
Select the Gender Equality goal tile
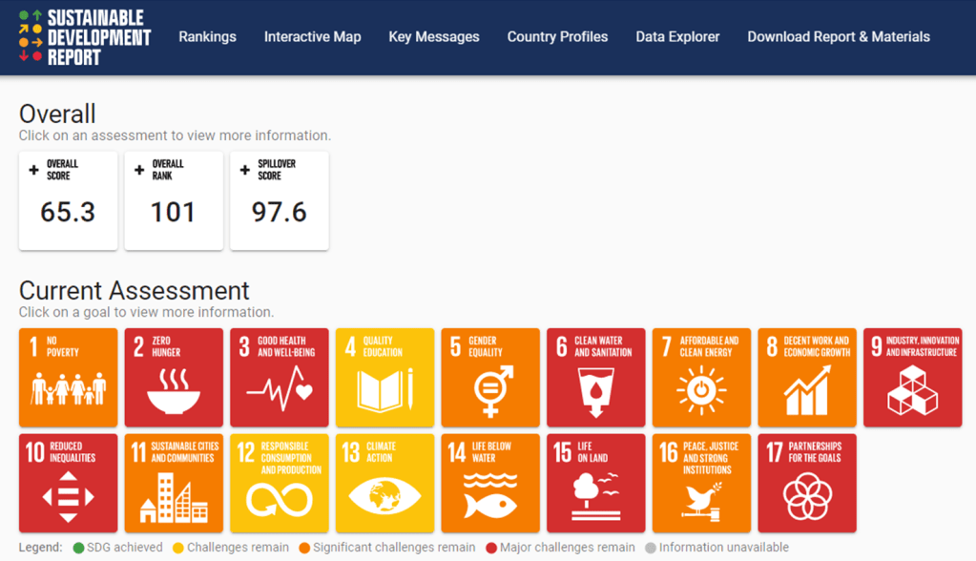[x=490, y=378]
